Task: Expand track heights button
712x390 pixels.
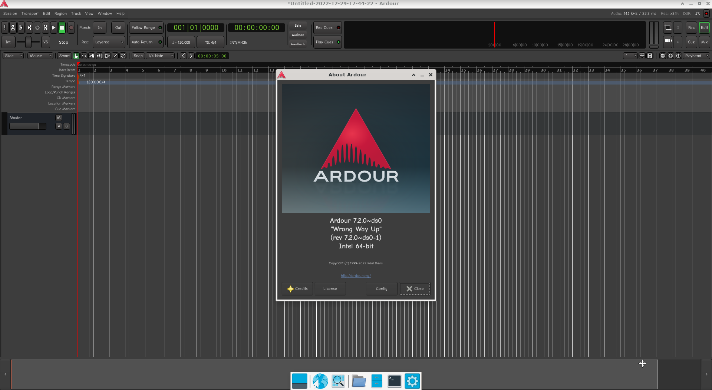Action: (650, 56)
